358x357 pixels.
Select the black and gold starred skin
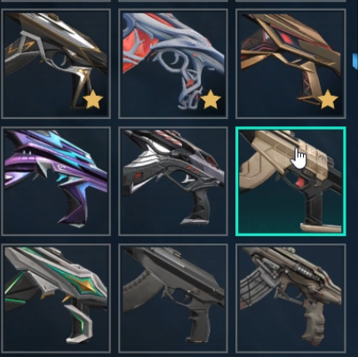point(56,63)
